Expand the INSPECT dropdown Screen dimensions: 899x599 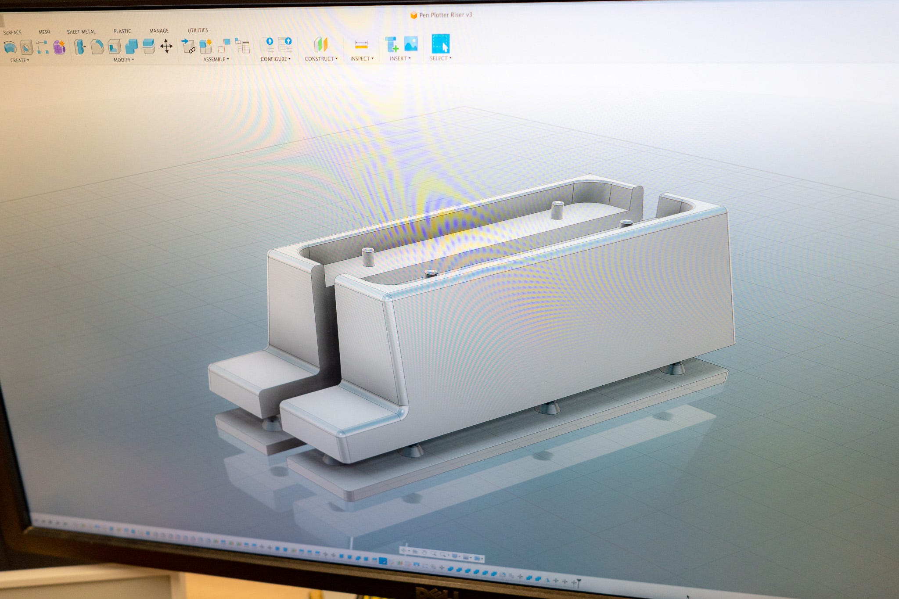click(361, 59)
